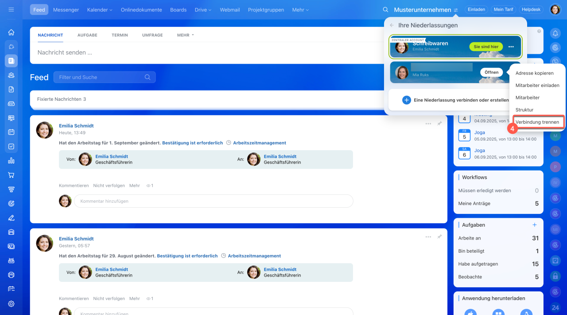Select 'Verbindung trennen' from context menu
Viewport: 567px width, 315px height.
coord(537,122)
